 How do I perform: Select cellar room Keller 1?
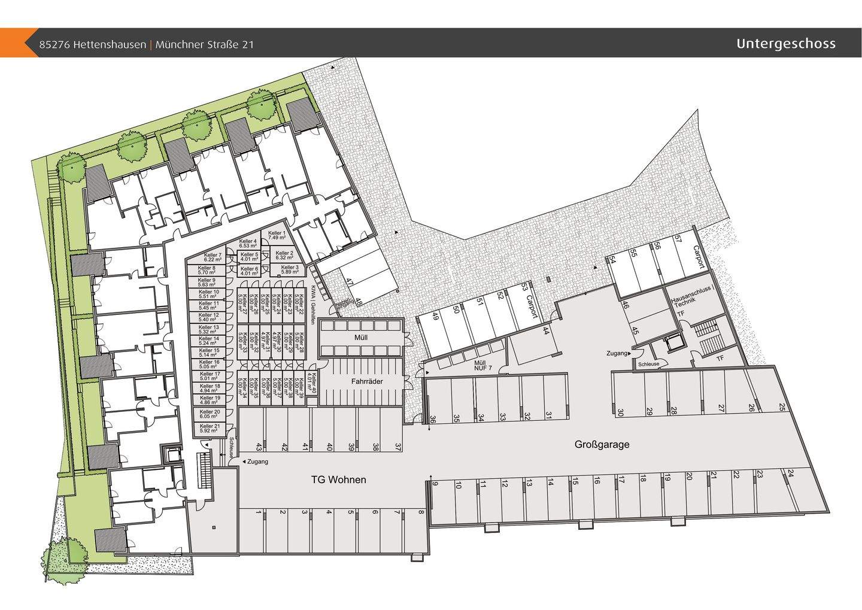[276, 235]
